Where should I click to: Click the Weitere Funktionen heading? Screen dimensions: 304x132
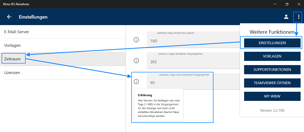(272, 32)
